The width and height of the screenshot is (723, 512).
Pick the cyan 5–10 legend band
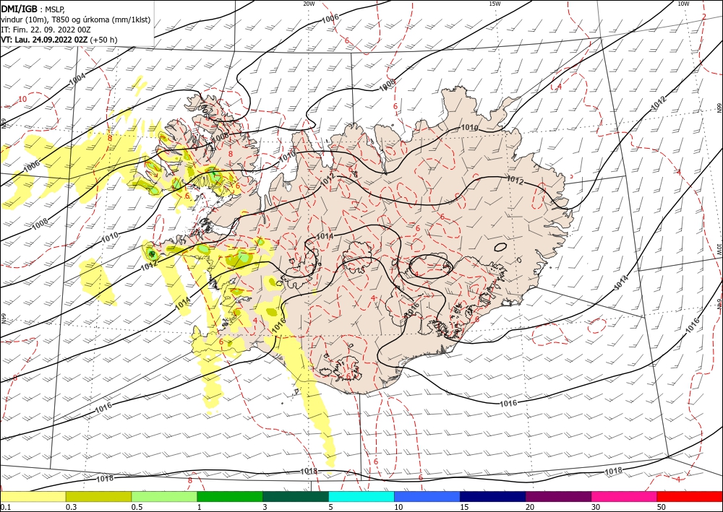coord(361,496)
